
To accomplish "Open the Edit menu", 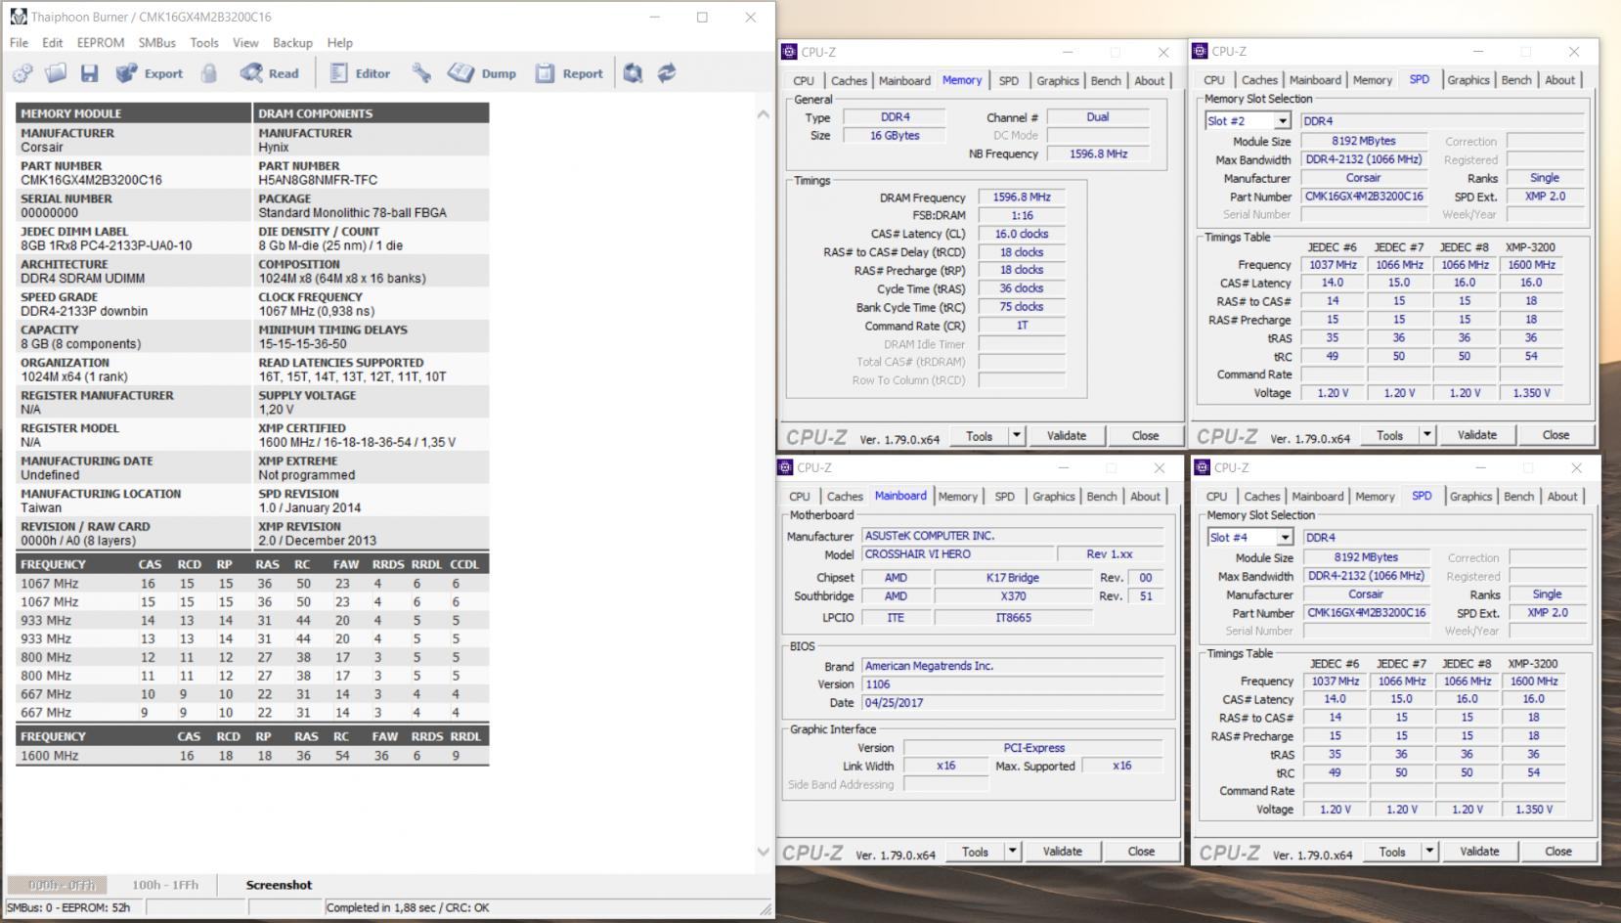I will pyautogui.click(x=53, y=43).
